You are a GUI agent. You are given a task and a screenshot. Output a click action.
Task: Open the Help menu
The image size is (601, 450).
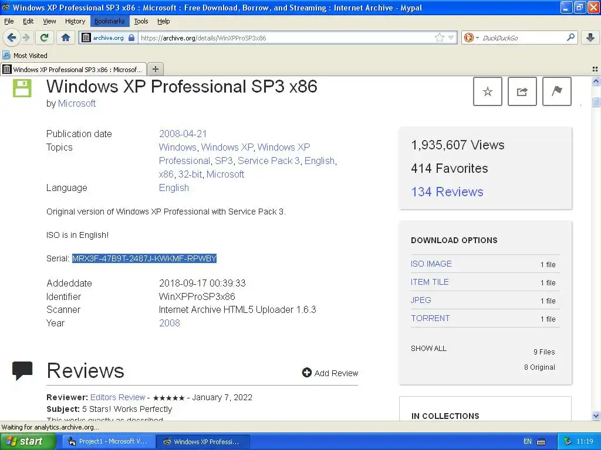163,21
